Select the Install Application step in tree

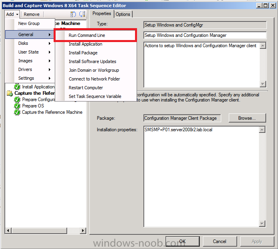[38, 87]
